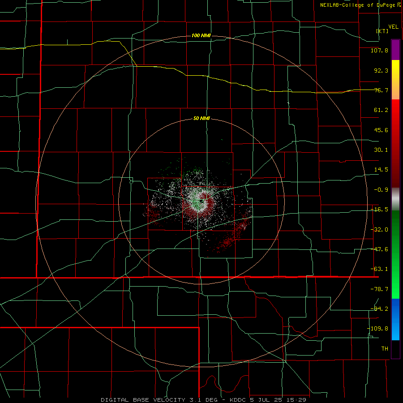Pick the blue segment of the color bar
403x403 pixels.
[395, 319]
